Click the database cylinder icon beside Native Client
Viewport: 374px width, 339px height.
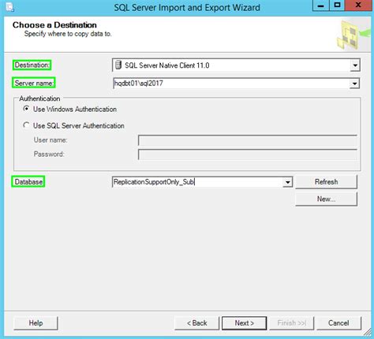[x=118, y=65]
